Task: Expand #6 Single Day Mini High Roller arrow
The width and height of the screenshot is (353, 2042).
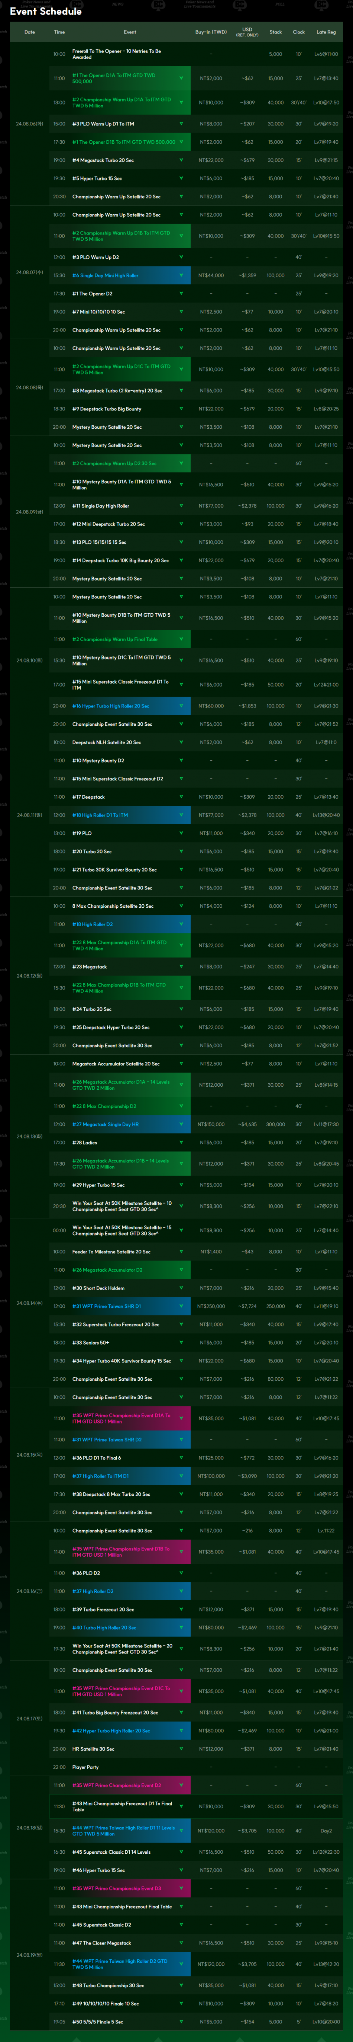Action: pos(181,276)
